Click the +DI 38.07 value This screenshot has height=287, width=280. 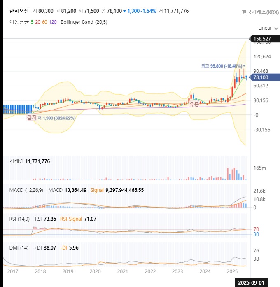(x=45, y=248)
